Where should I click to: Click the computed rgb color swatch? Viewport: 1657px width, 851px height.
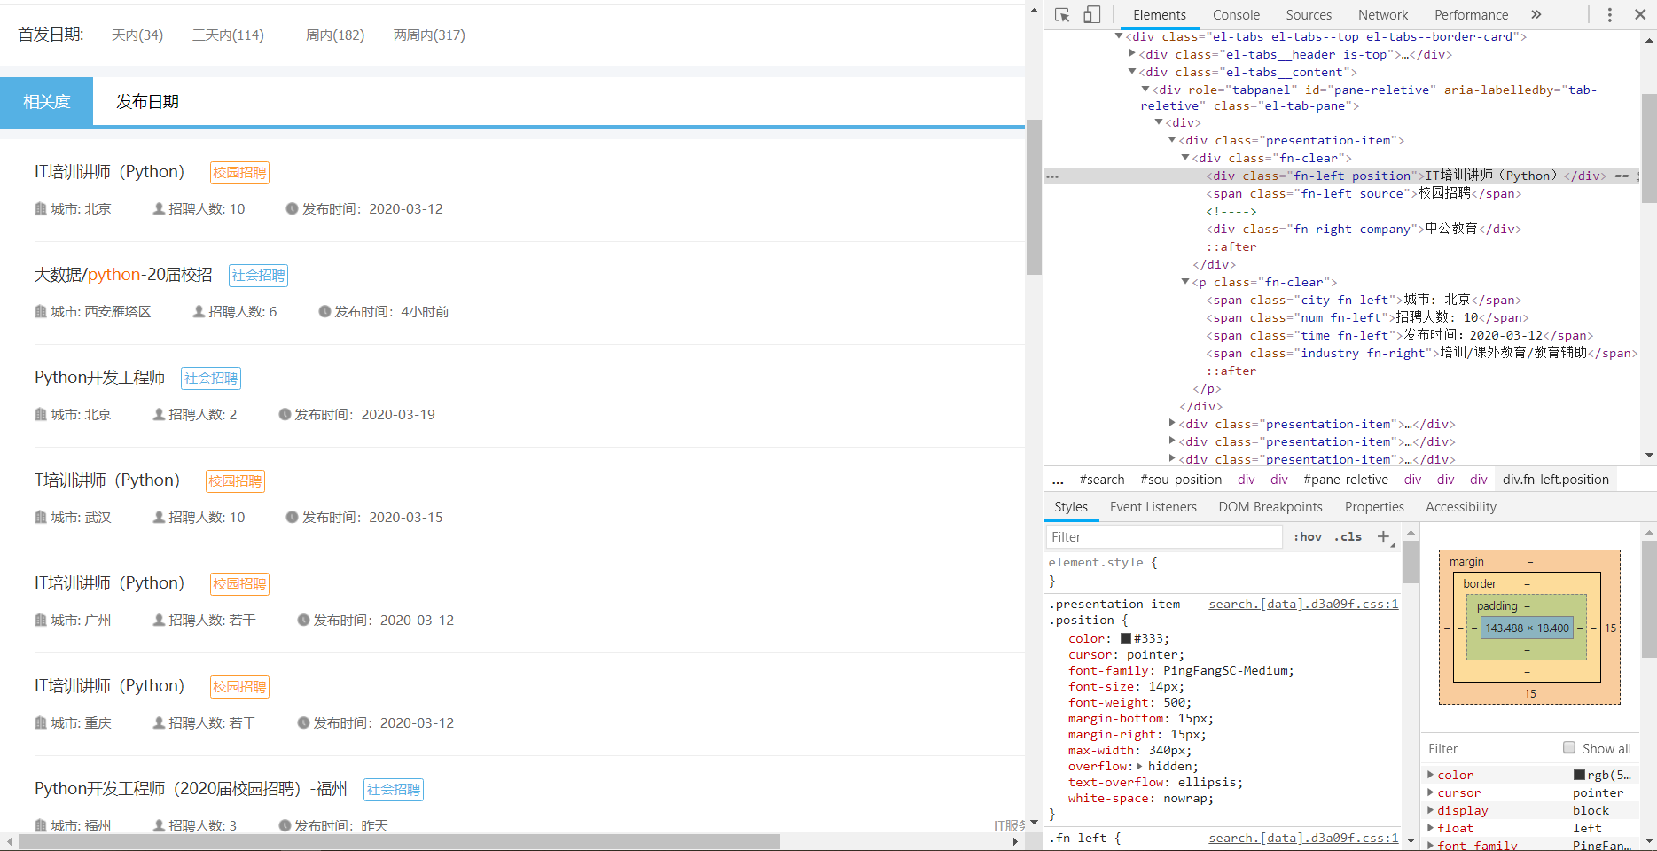point(1579,775)
